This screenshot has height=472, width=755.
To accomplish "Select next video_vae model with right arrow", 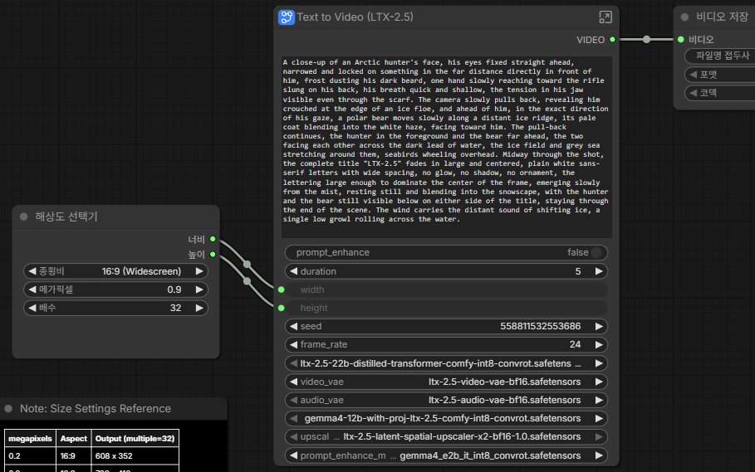I will click(x=599, y=382).
